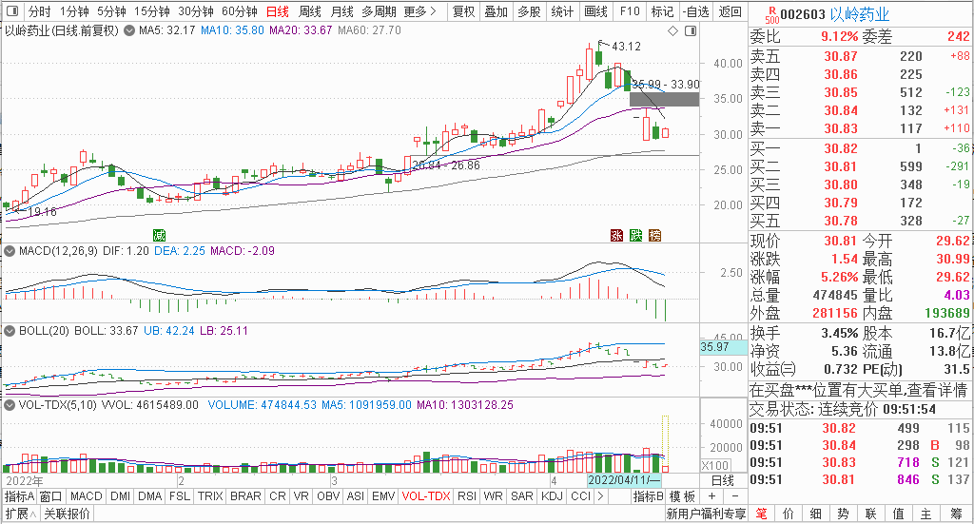The width and height of the screenshot is (974, 524).
Task: Open the 新用户福利专享 promo link
Action: click(707, 514)
